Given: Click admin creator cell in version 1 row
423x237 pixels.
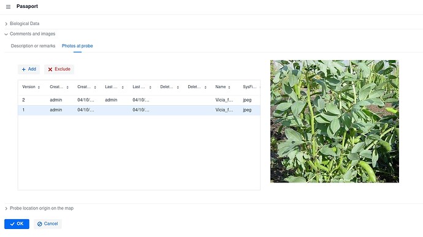Looking at the screenshot, I should point(56,110).
